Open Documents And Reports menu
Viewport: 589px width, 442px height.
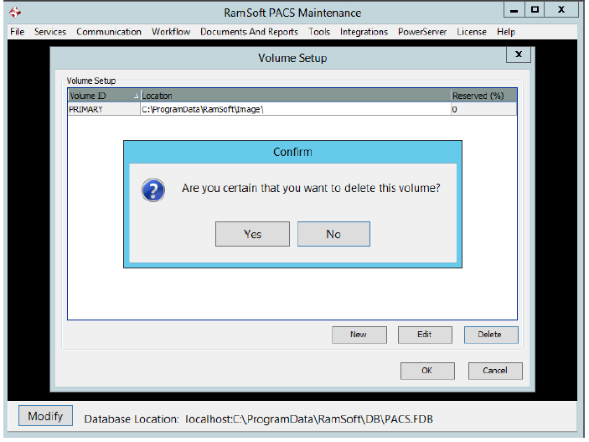pos(249,32)
